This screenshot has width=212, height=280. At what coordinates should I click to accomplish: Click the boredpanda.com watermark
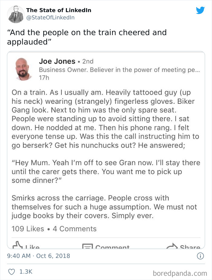pyautogui.click(x=180, y=273)
